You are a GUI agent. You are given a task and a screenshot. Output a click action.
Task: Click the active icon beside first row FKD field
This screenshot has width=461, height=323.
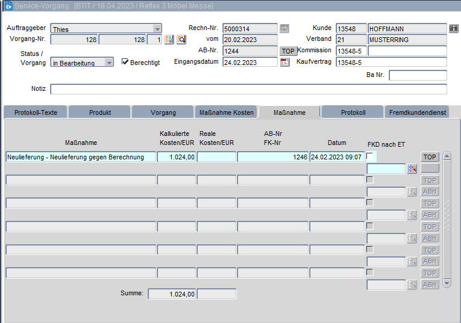[x=412, y=169]
